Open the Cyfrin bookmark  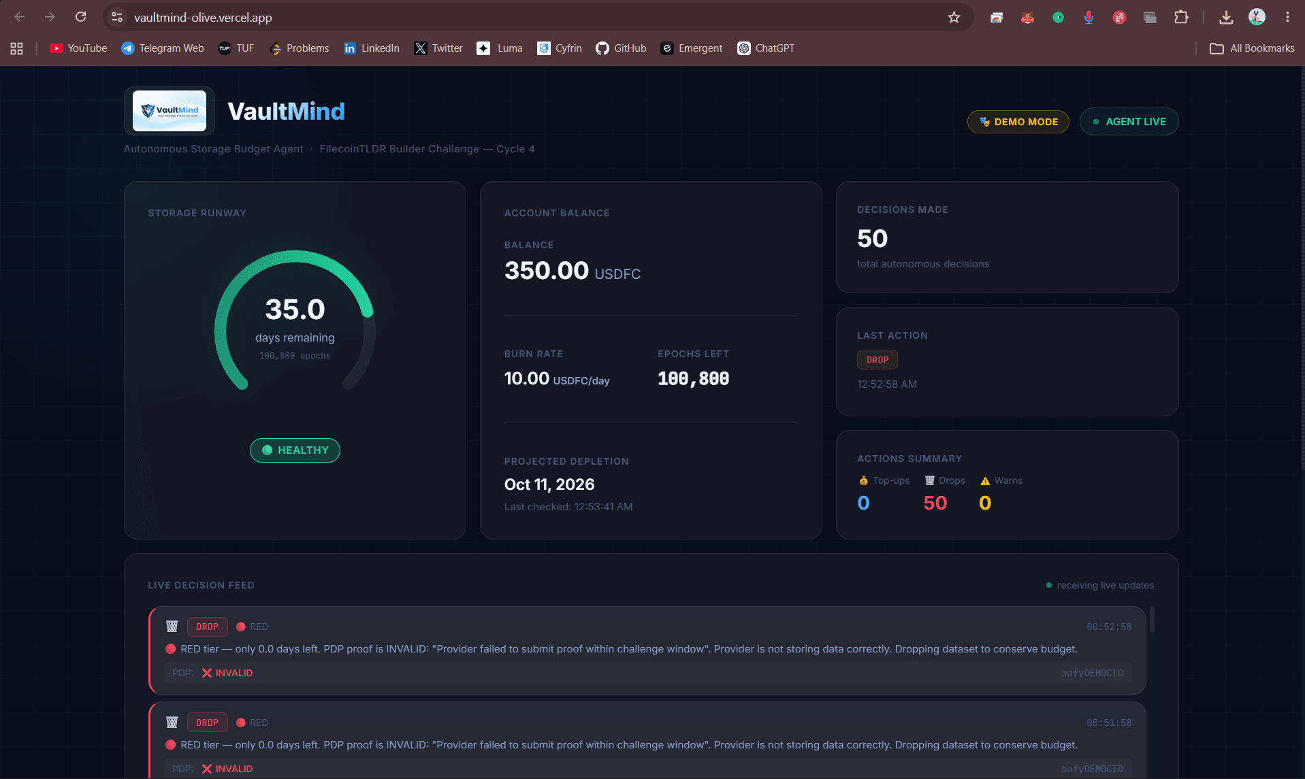[x=560, y=48]
